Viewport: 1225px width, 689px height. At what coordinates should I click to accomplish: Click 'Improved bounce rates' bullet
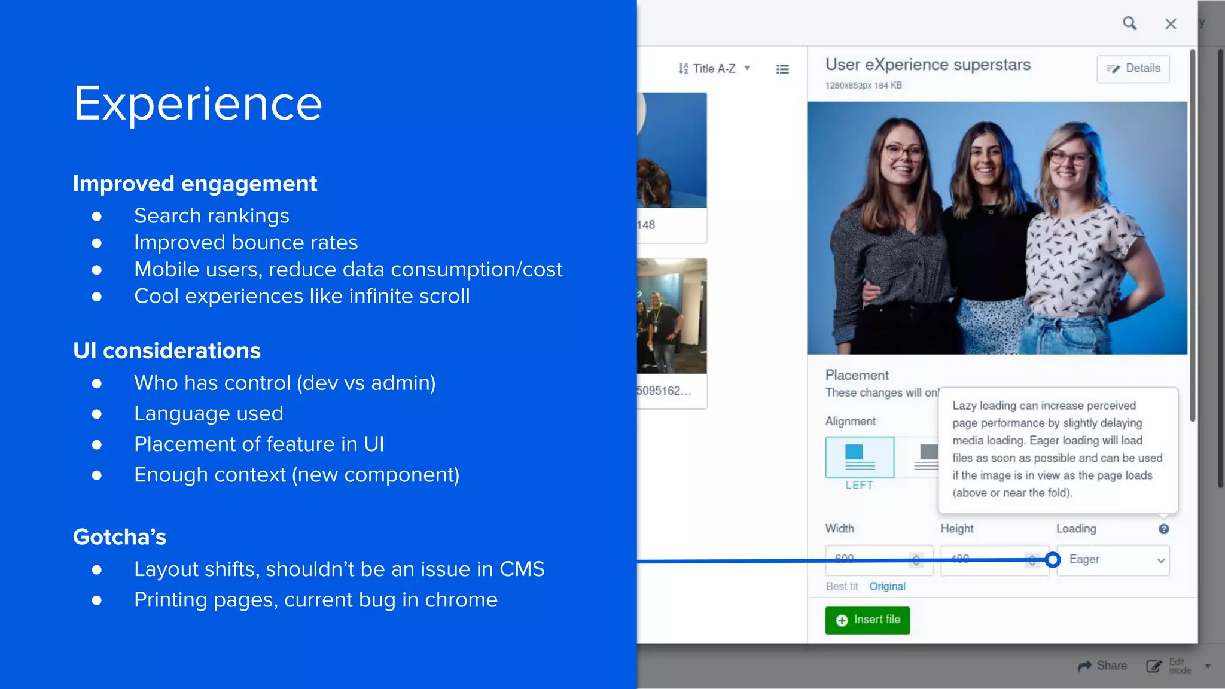click(x=246, y=242)
